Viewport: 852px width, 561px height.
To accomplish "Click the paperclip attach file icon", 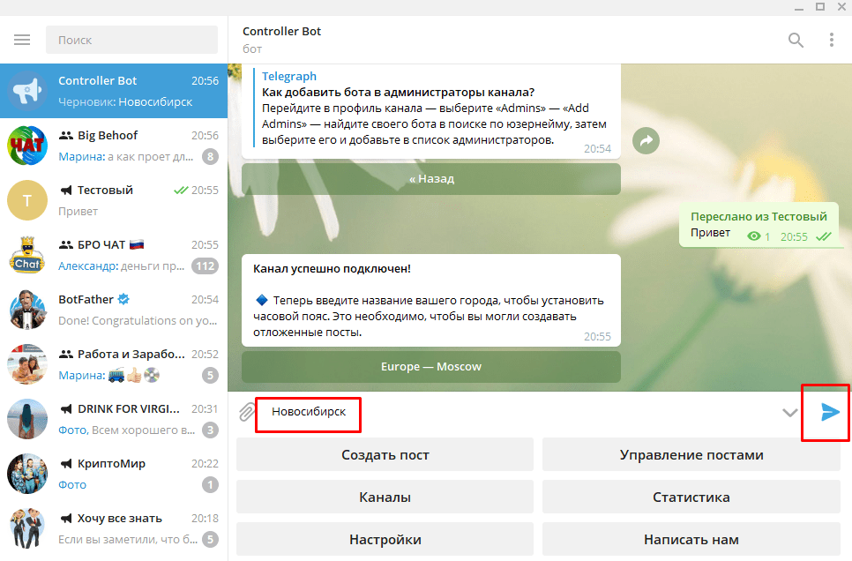I will [x=247, y=412].
